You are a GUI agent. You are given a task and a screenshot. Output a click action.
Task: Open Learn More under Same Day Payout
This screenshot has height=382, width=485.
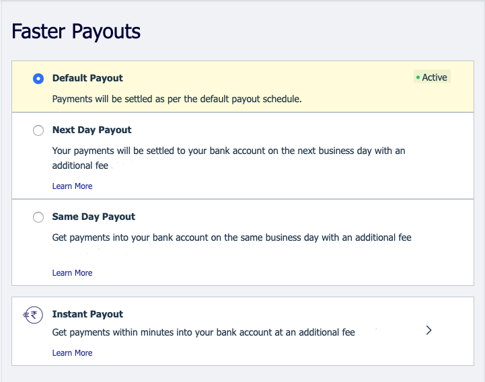click(72, 273)
